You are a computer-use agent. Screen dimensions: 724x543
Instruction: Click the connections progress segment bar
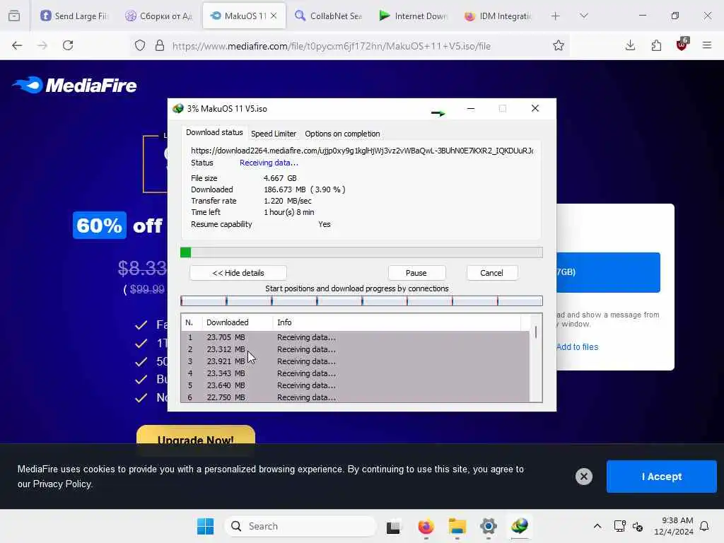click(x=361, y=301)
